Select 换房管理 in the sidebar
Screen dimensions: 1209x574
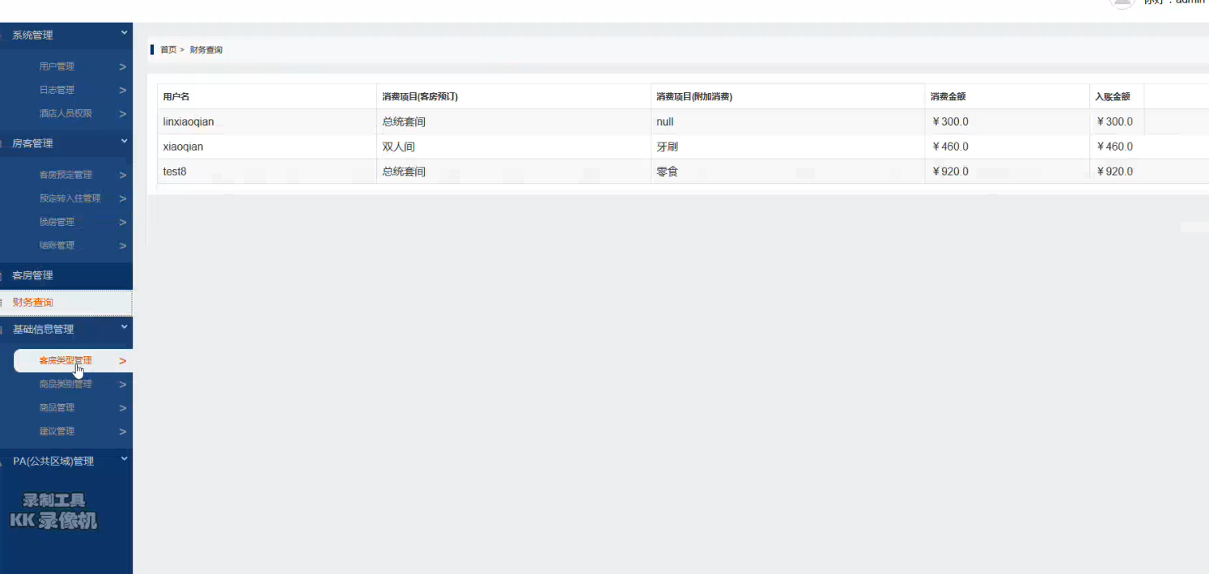click(57, 222)
